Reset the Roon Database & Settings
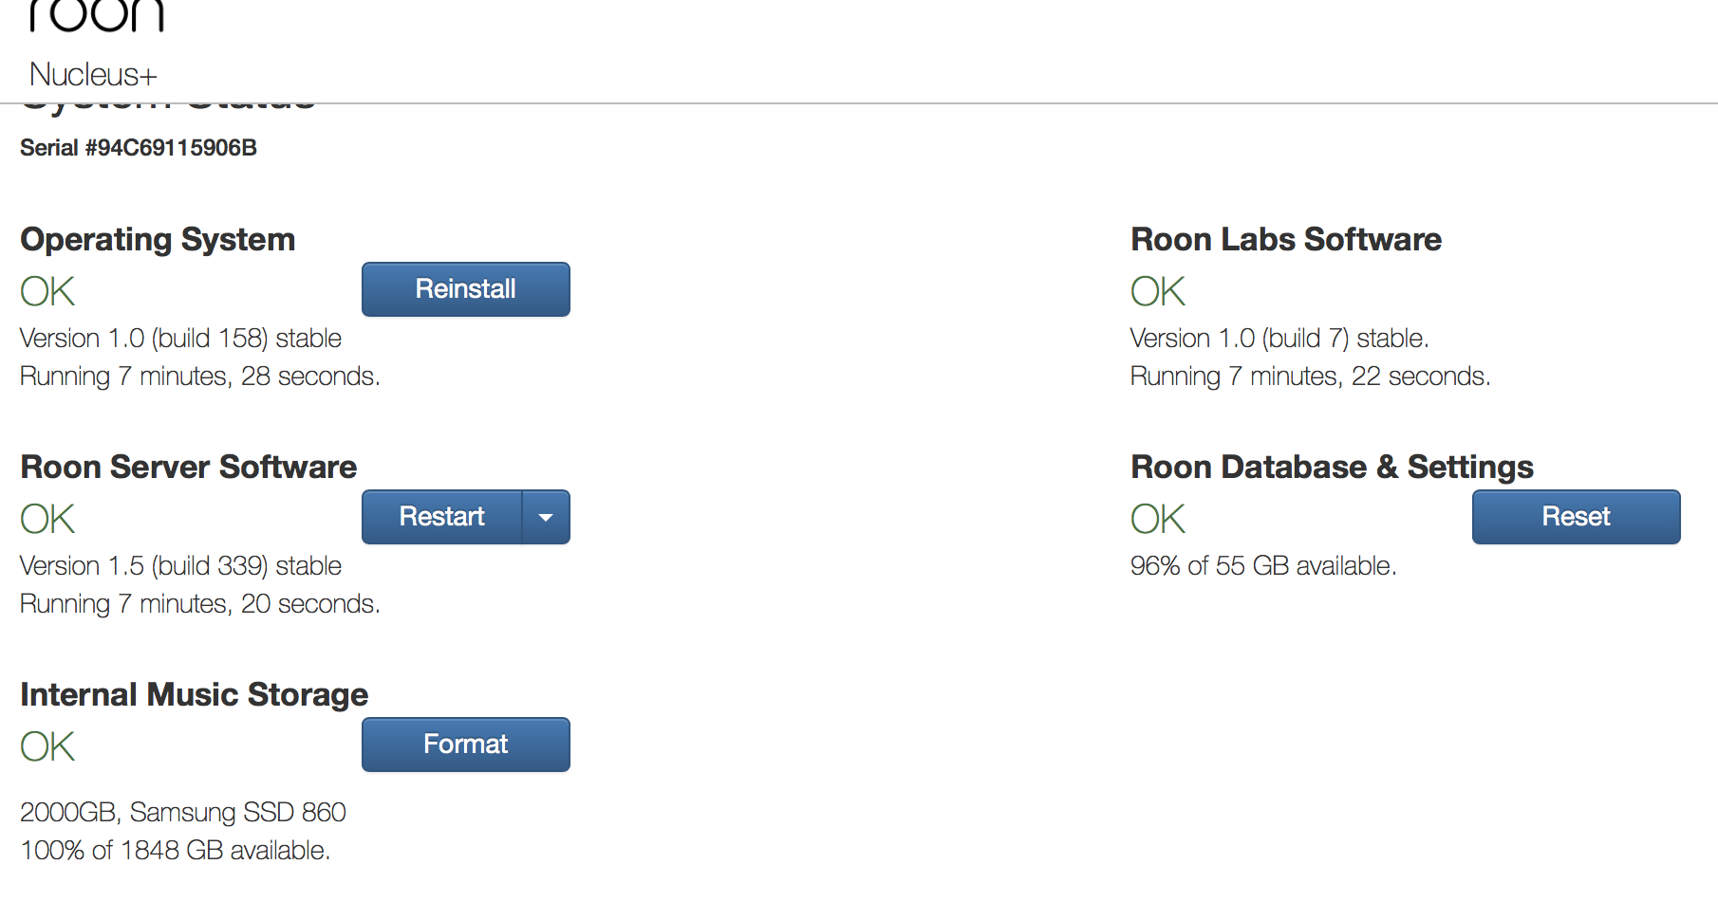The height and width of the screenshot is (901, 1718). point(1576,517)
